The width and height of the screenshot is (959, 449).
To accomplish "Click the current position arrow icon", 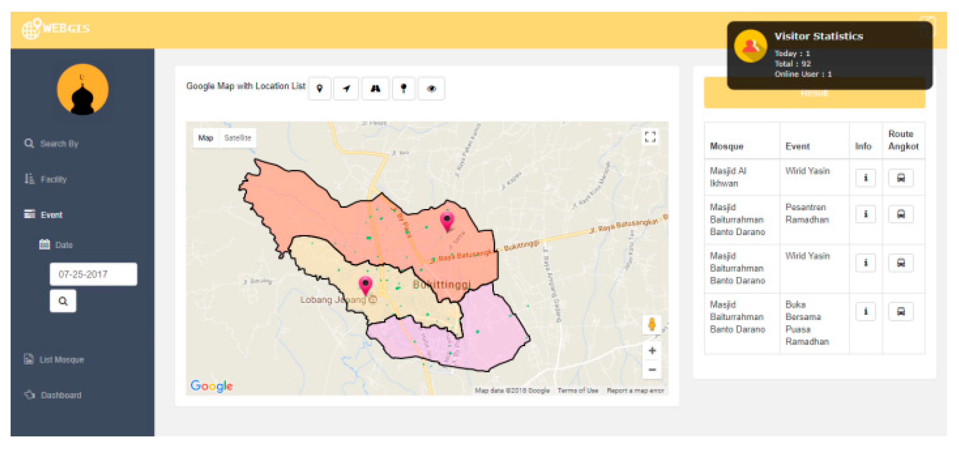I will tap(346, 89).
